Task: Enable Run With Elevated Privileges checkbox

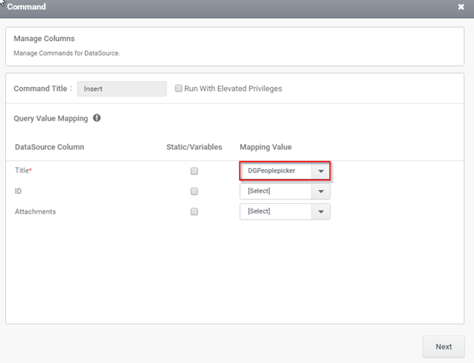Action: (x=179, y=89)
